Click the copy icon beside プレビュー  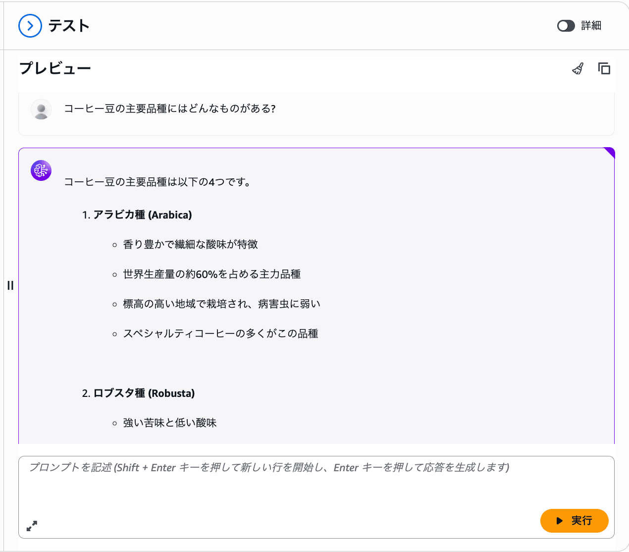[x=604, y=68]
